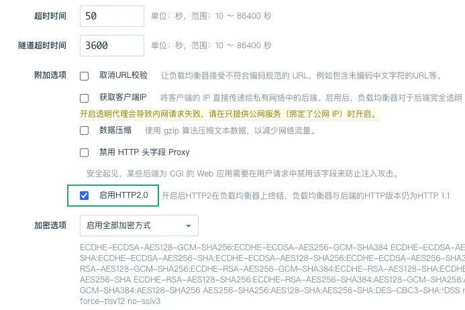Click the 获取客户端IP label text
465x310 pixels.
pos(123,97)
